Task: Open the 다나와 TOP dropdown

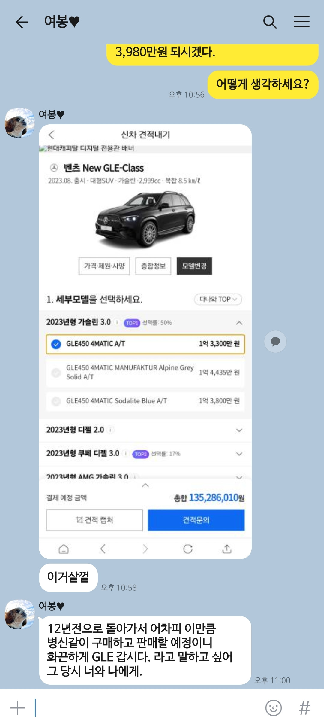Action: pos(218,299)
